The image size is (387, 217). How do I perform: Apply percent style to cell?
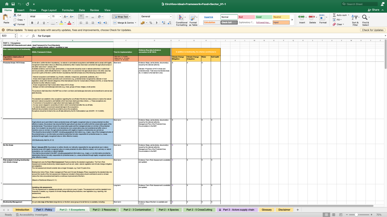151,23
